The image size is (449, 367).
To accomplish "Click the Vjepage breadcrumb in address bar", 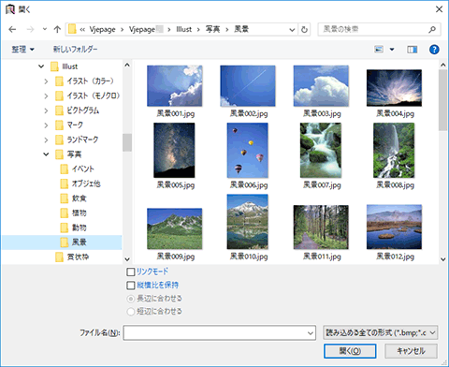I will (102, 29).
